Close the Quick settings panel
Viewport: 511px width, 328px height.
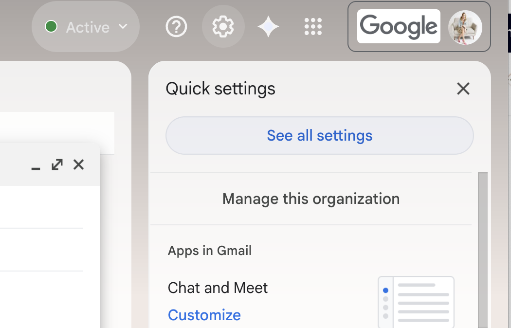click(x=463, y=89)
